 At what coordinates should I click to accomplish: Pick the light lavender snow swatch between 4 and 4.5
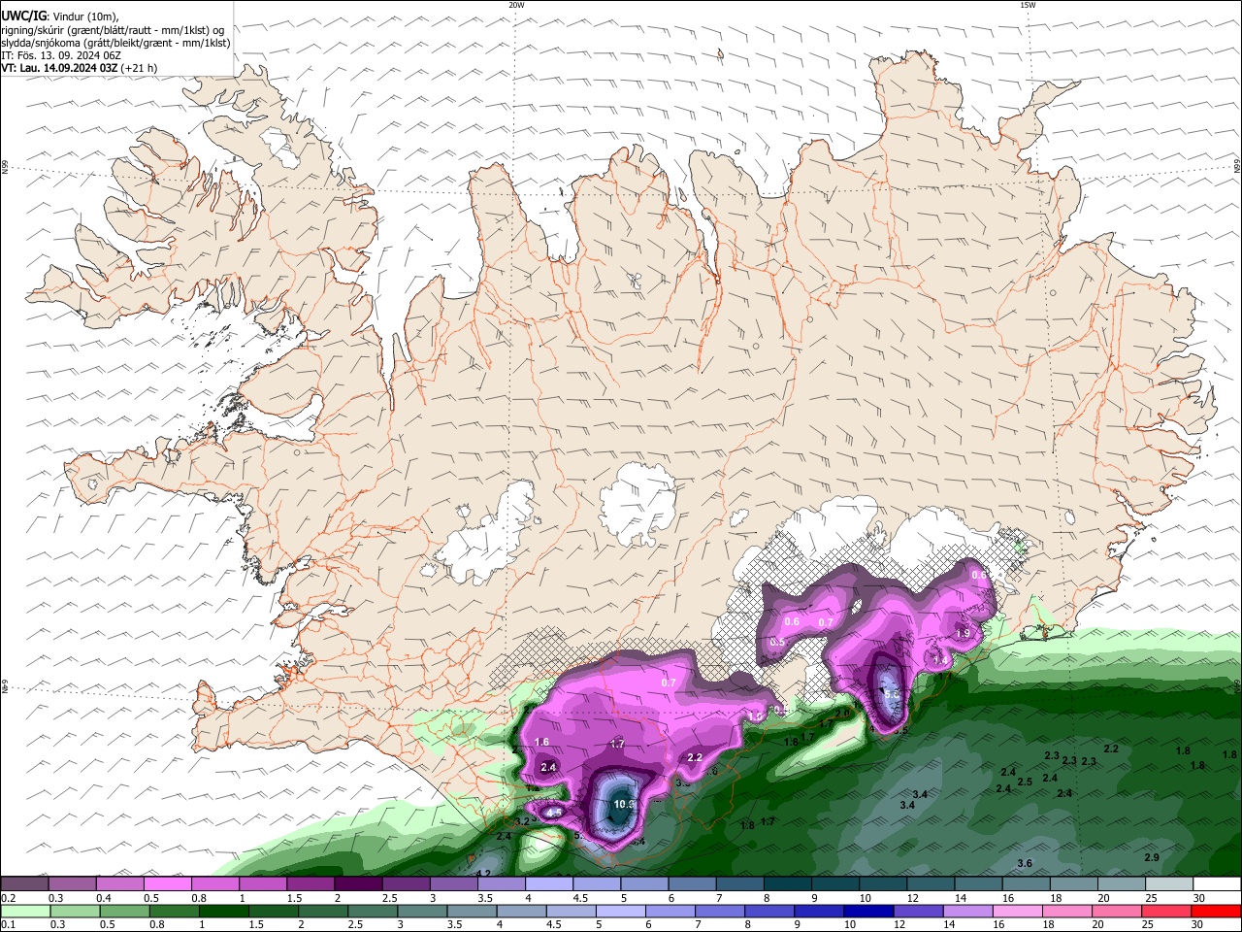(547, 883)
